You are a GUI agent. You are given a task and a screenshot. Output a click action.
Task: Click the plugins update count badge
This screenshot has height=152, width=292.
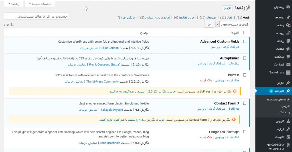(271, 91)
